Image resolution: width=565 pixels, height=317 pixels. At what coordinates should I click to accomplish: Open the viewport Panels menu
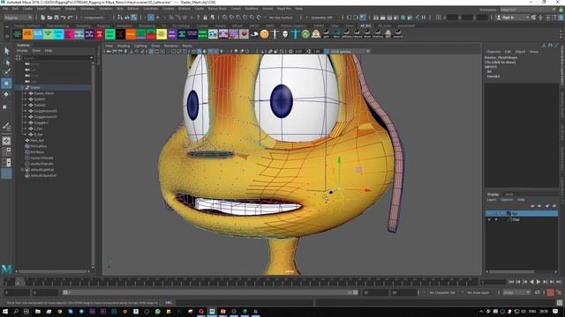[x=187, y=46]
